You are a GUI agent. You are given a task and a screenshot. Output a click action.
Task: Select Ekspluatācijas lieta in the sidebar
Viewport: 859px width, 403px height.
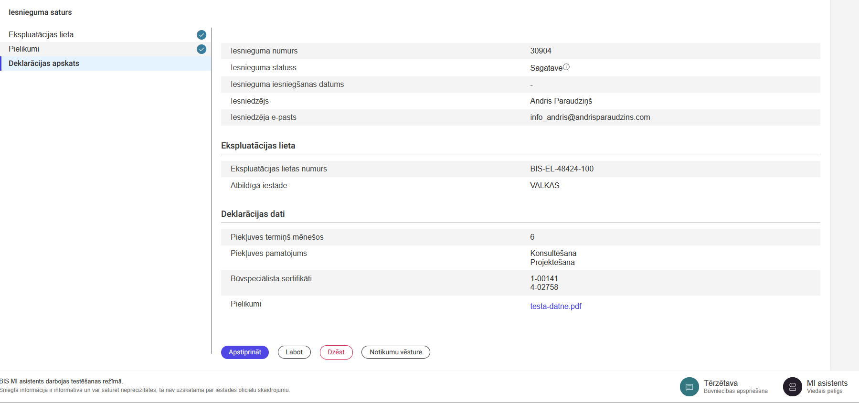(41, 35)
